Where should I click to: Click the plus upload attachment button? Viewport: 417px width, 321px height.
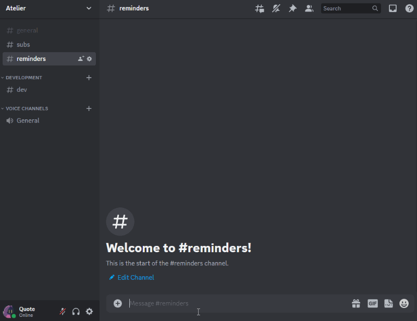(118, 303)
